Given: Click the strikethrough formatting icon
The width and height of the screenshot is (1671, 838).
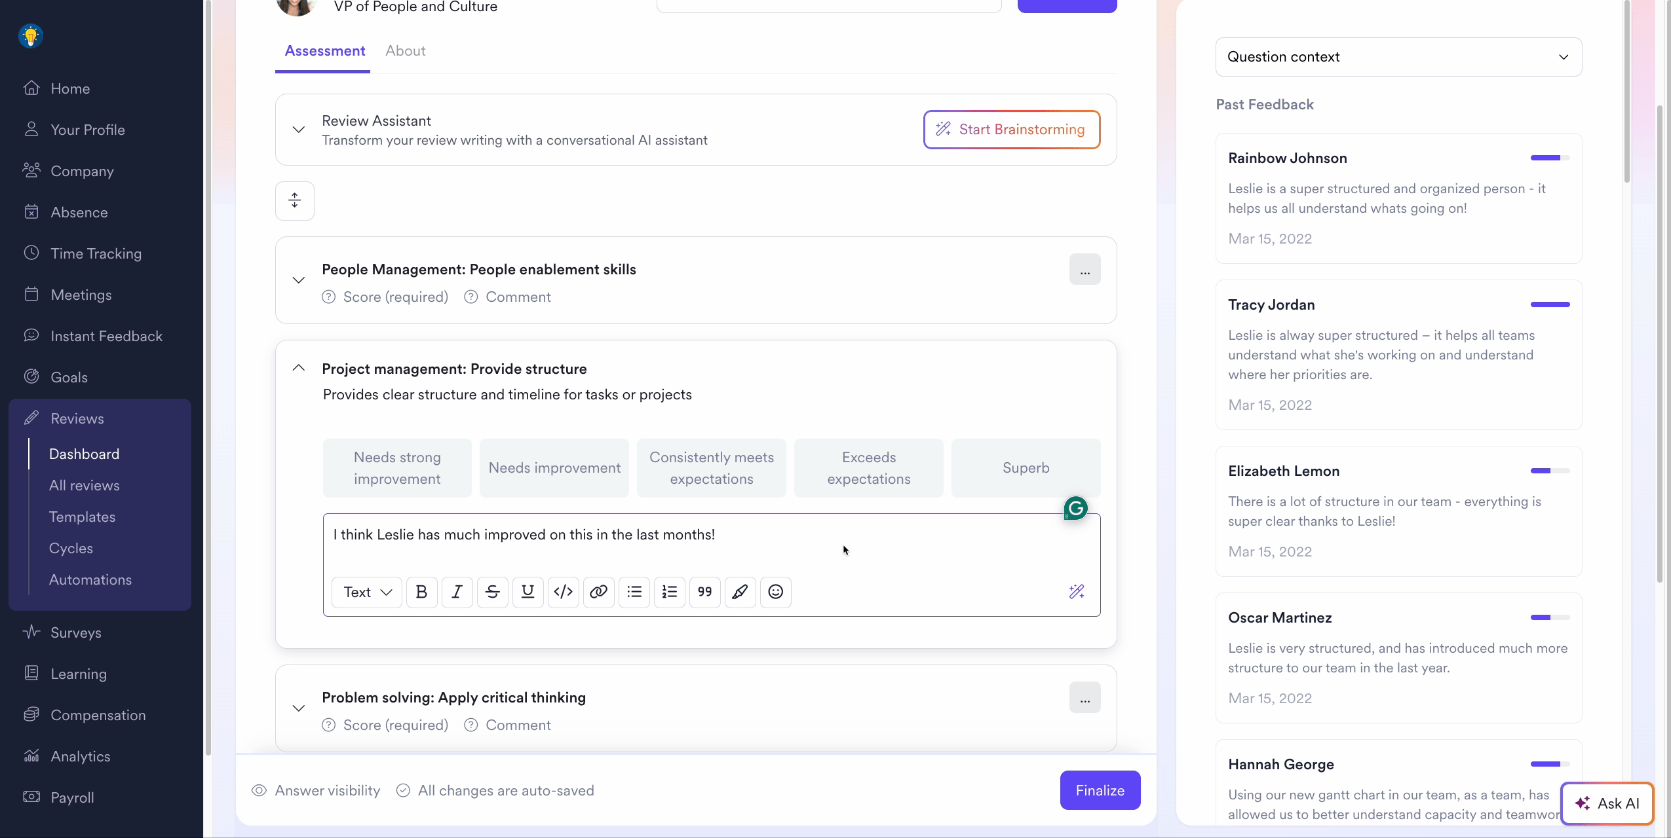Looking at the screenshot, I should [492, 592].
